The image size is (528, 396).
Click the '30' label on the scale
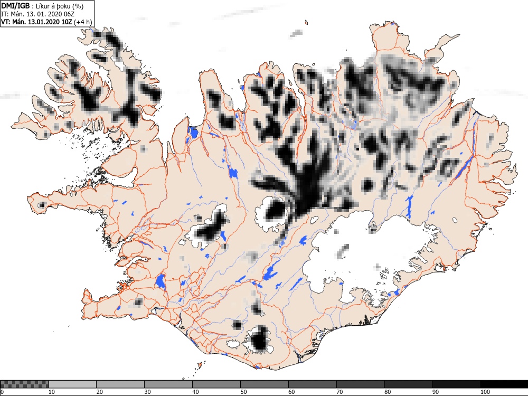[x=147, y=392]
